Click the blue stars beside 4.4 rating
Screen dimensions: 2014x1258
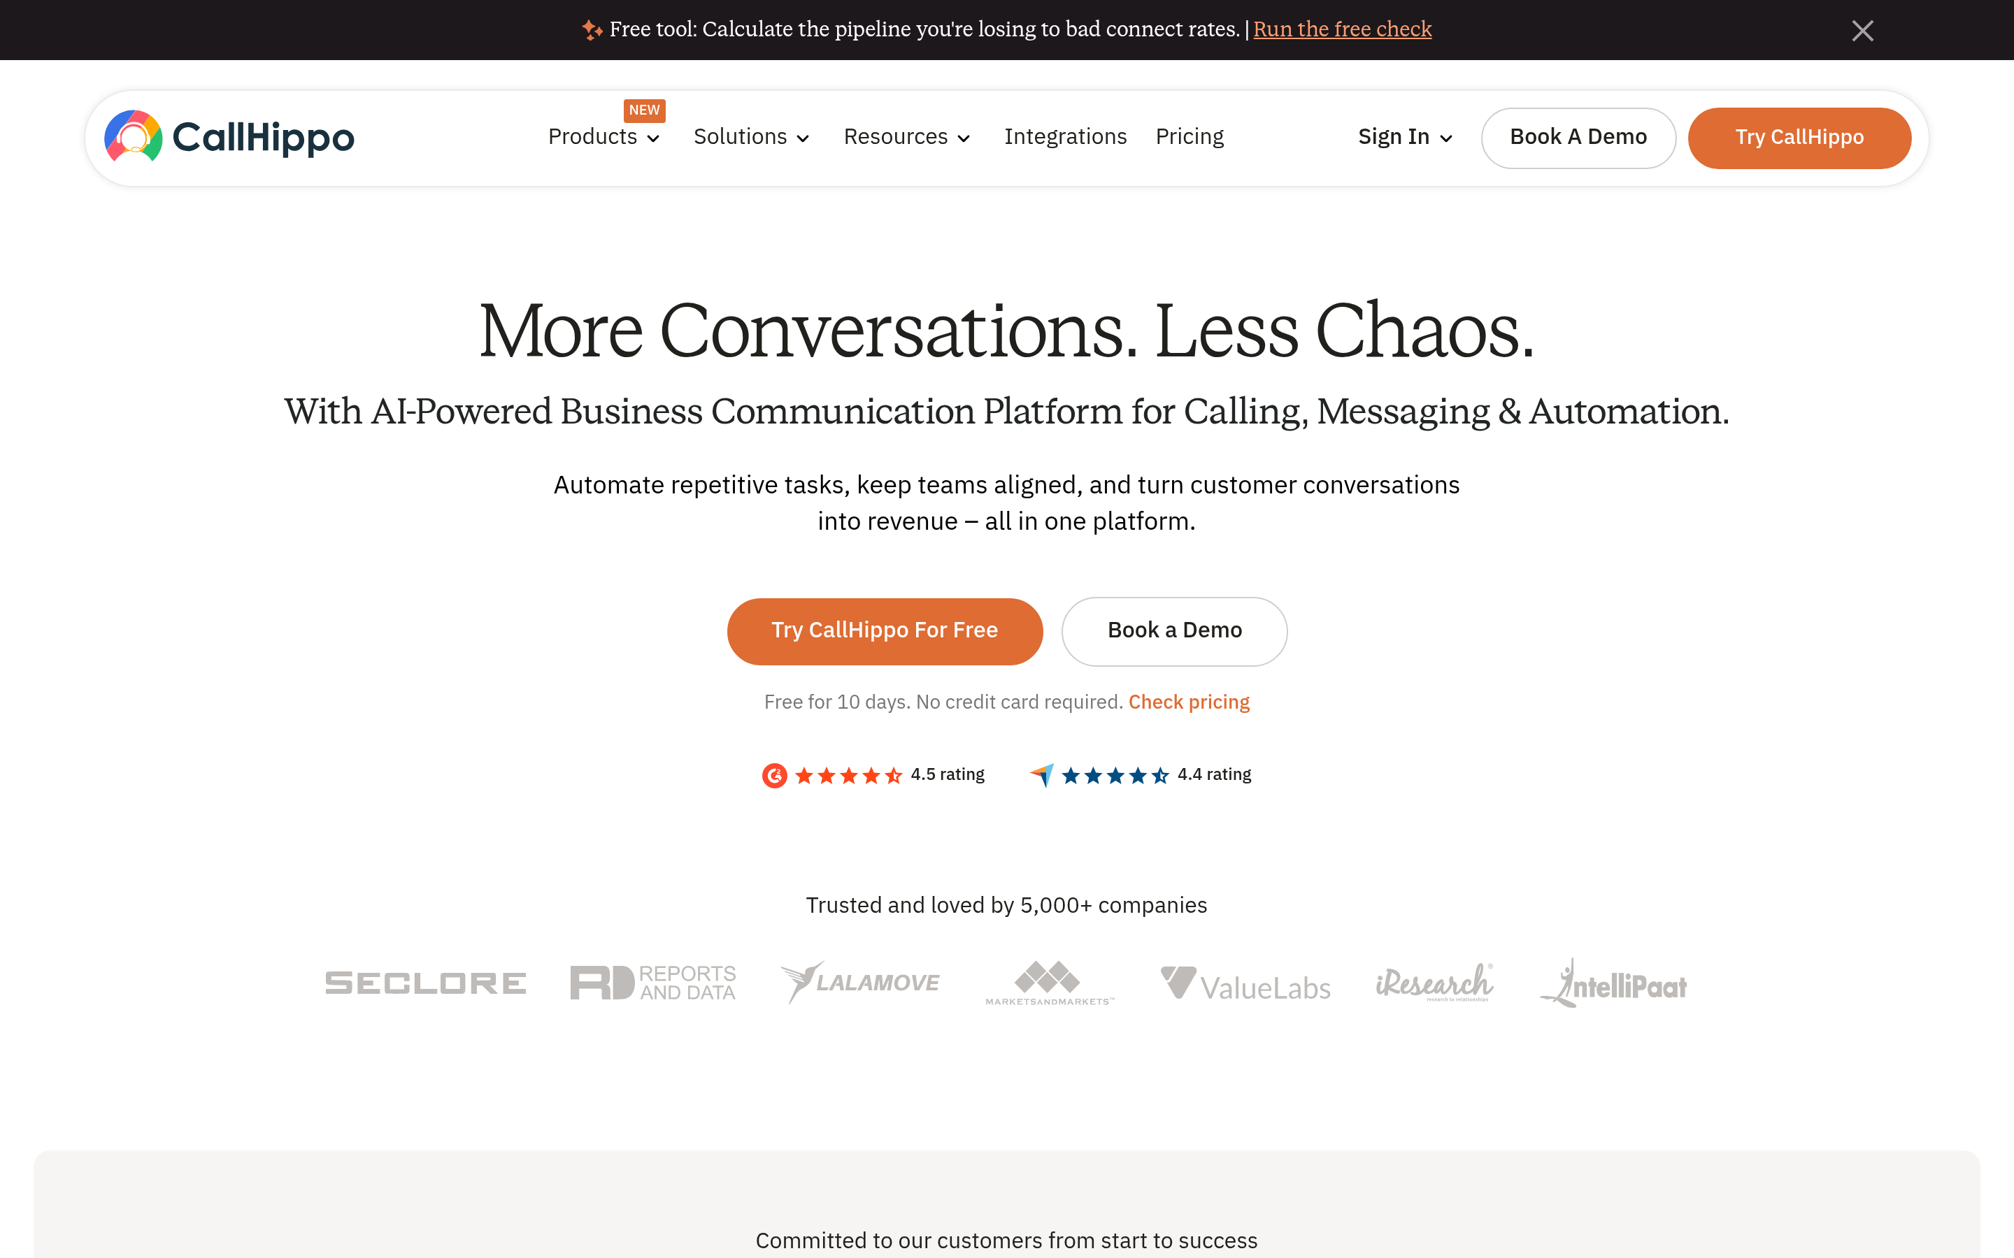(x=1115, y=776)
